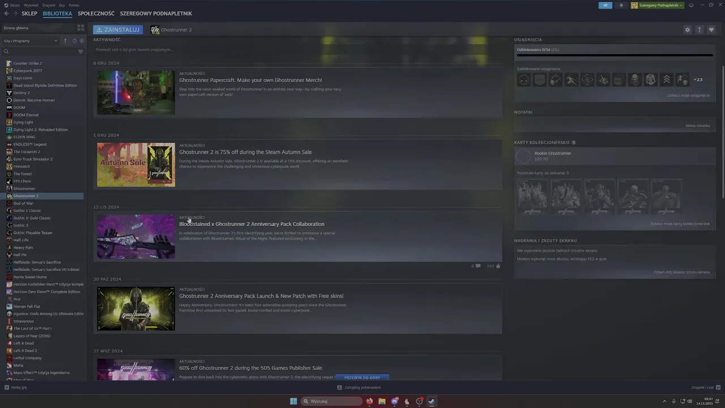Open the Znajomi menu
The image size is (725, 408).
point(49,5)
